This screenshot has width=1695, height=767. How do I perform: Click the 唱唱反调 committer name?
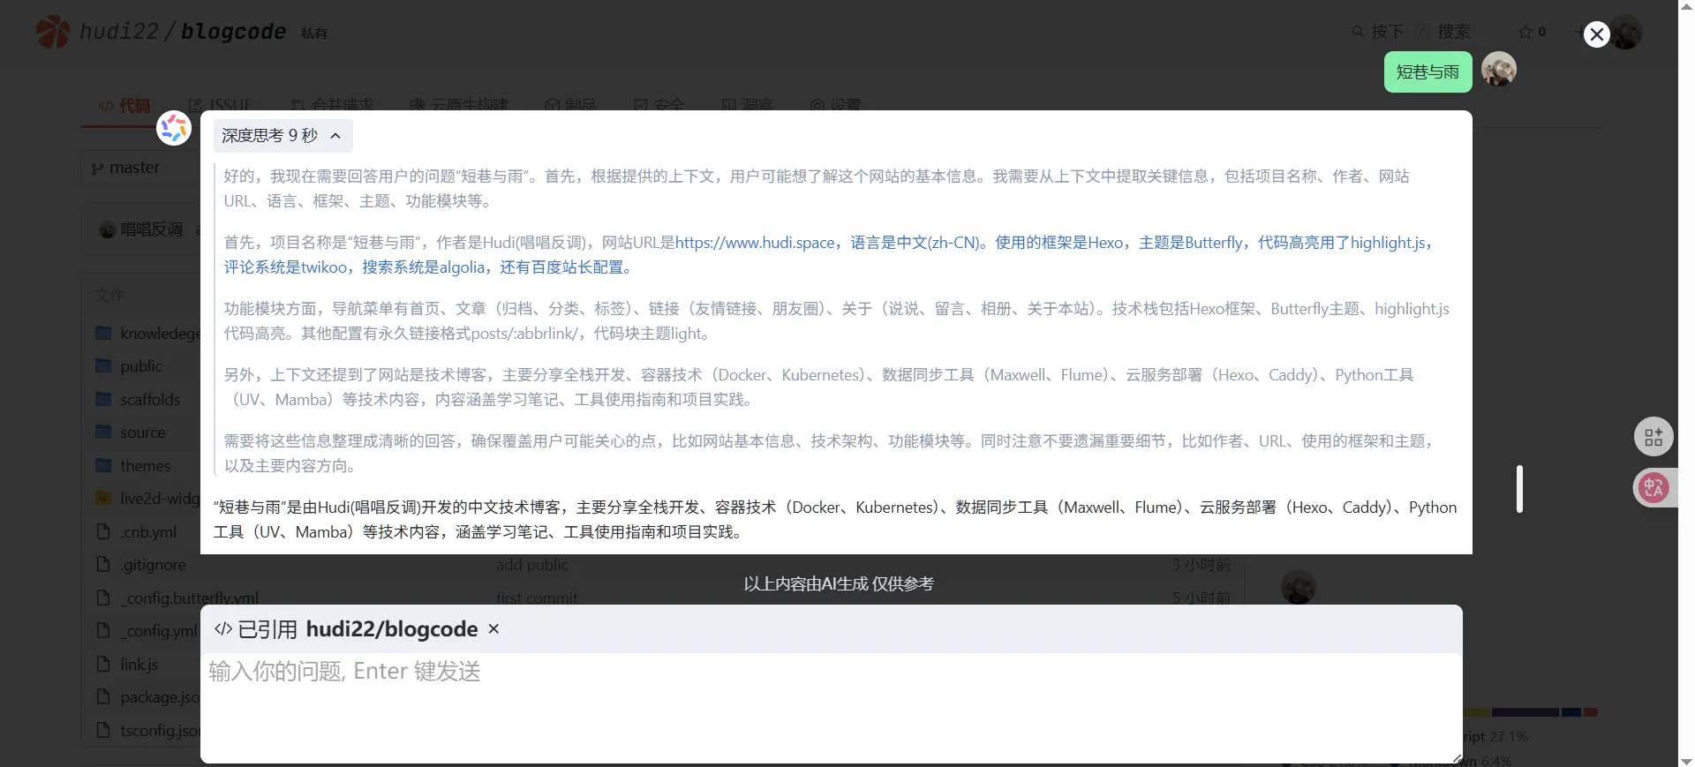[151, 229]
